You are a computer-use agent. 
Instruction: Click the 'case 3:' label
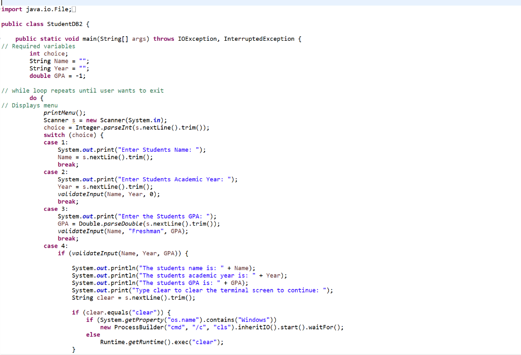(x=55, y=209)
